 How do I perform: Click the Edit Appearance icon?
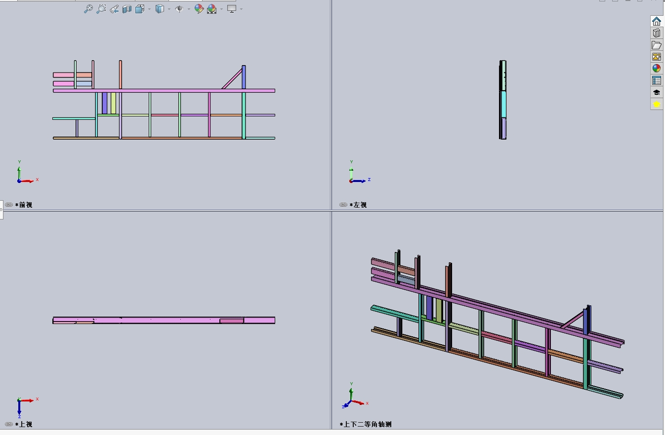(199, 9)
